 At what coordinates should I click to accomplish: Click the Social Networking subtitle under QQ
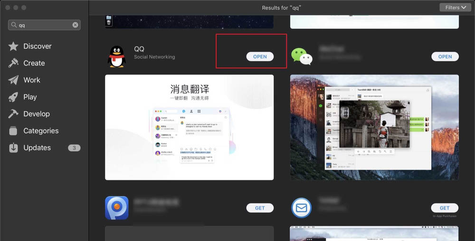click(x=154, y=57)
